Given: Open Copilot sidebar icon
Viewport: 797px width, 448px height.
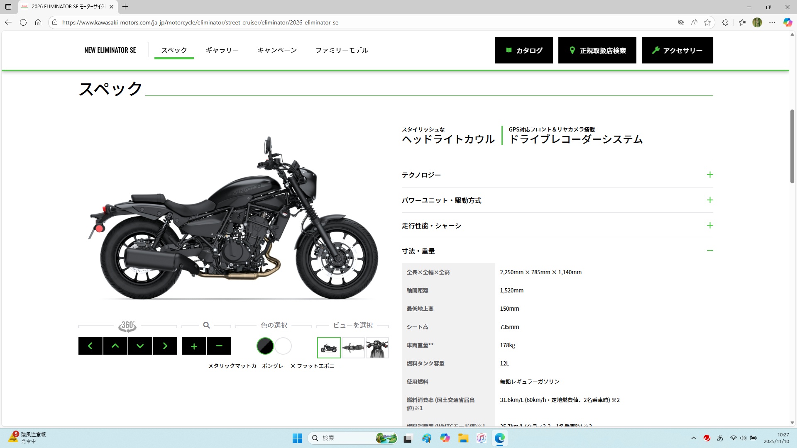Looking at the screenshot, I should (x=787, y=22).
